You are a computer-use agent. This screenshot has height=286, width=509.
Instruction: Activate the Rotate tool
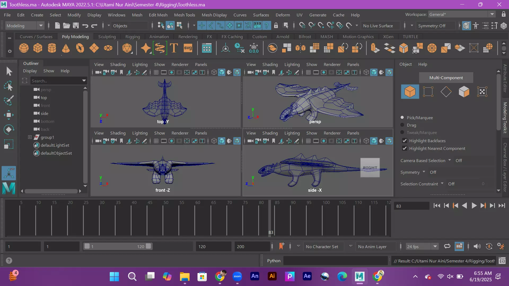pos(9,129)
